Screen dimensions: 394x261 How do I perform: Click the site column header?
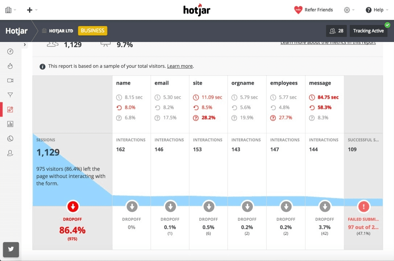(197, 83)
